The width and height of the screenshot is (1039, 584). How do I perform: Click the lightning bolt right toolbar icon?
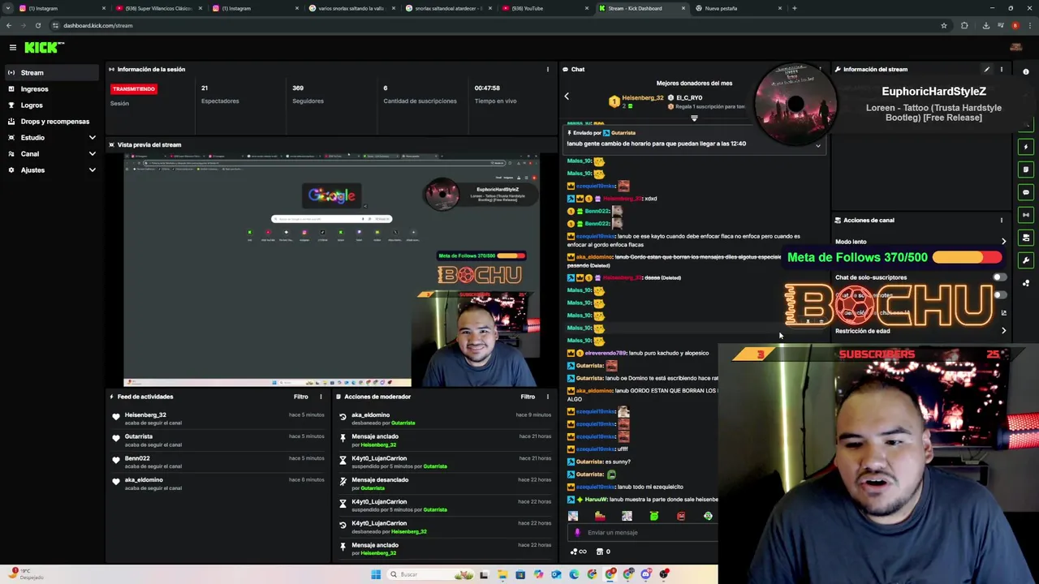tap(1026, 147)
